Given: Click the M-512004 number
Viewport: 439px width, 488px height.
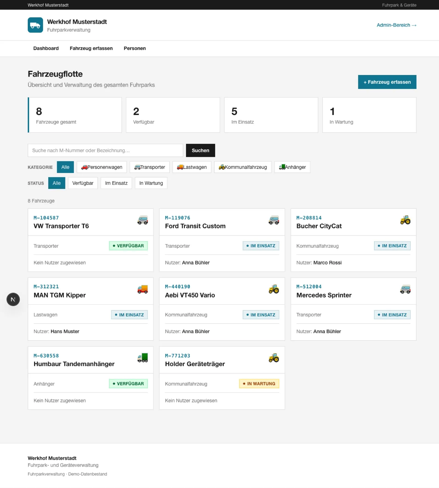Looking at the screenshot, I should [309, 287].
